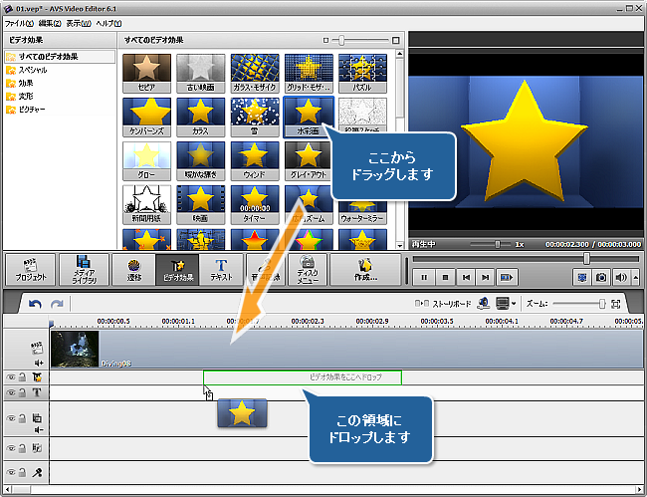The width and height of the screenshot is (647, 497).
Task: Toggle full screen preview icon
Action: (582, 278)
